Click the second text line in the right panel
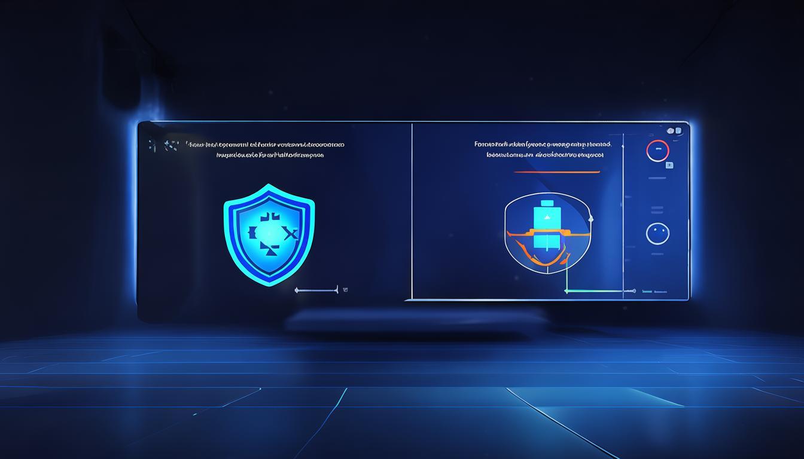The width and height of the screenshot is (804, 459). [545, 155]
